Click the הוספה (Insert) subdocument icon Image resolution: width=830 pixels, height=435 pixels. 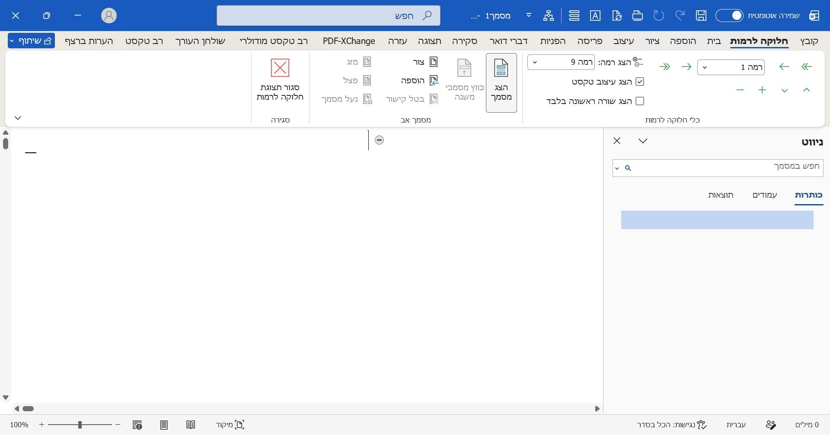point(434,80)
